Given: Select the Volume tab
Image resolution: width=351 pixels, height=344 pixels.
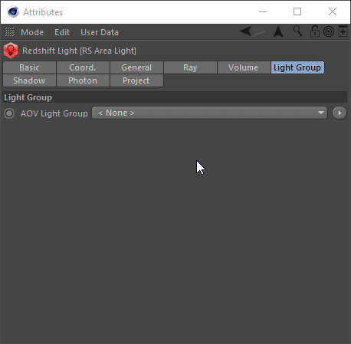Looking at the screenshot, I should (x=243, y=67).
